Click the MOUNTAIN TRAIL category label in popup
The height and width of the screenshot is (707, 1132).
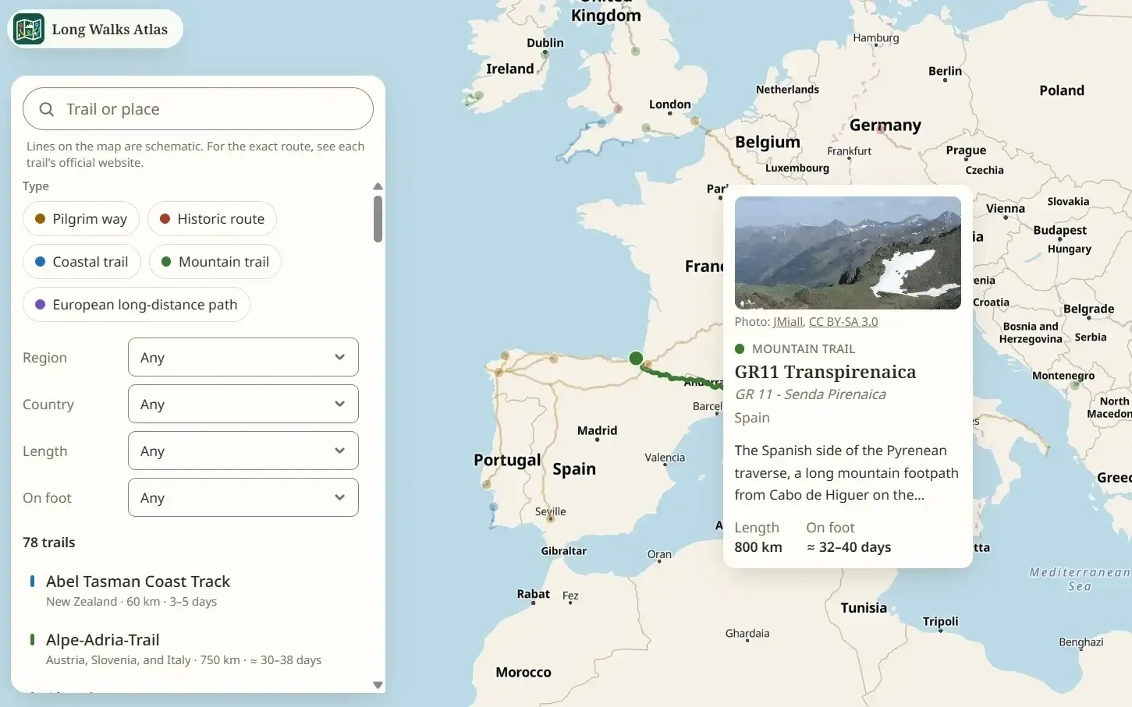click(x=804, y=349)
